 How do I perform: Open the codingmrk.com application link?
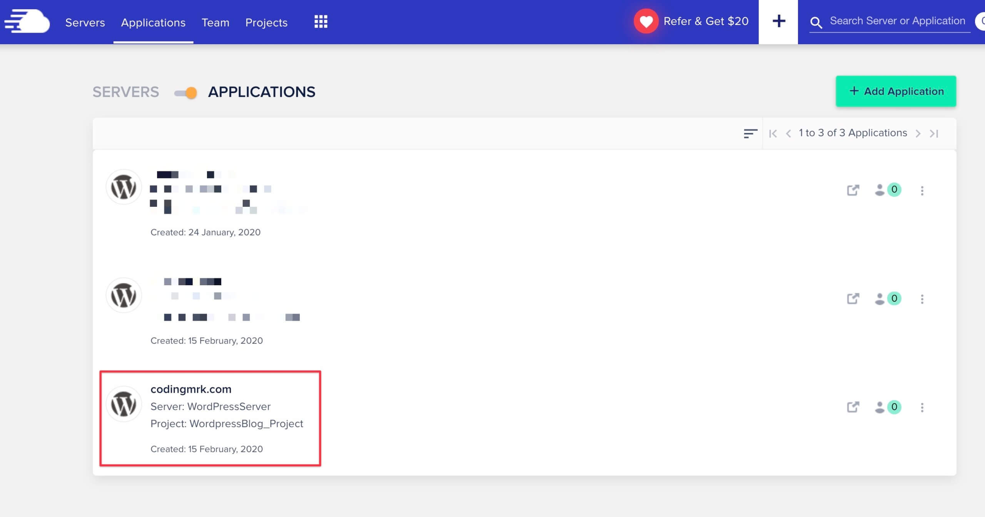pos(191,389)
